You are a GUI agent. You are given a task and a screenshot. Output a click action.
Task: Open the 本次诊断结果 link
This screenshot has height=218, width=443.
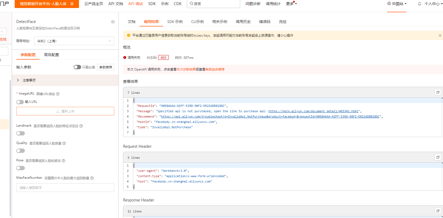[x=186, y=69]
